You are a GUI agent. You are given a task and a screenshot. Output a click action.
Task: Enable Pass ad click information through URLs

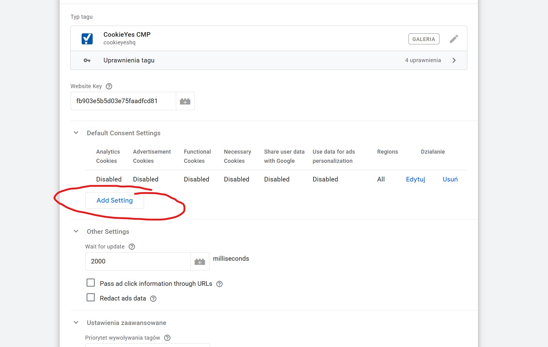point(91,283)
